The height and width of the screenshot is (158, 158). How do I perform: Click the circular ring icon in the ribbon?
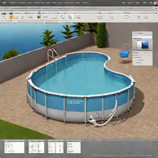(70, 17)
